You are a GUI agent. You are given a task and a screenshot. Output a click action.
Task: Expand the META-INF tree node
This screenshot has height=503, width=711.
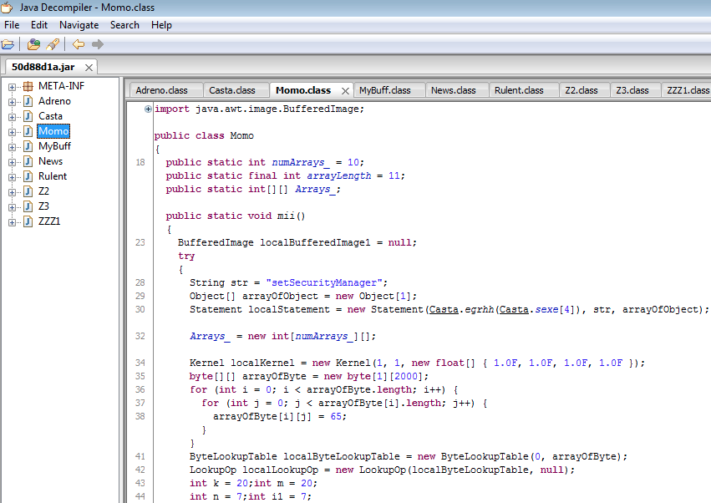point(13,86)
